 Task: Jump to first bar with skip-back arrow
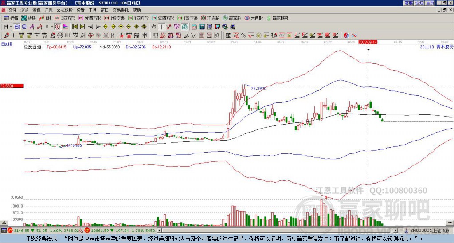pyautogui.click(x=74, y=27)
